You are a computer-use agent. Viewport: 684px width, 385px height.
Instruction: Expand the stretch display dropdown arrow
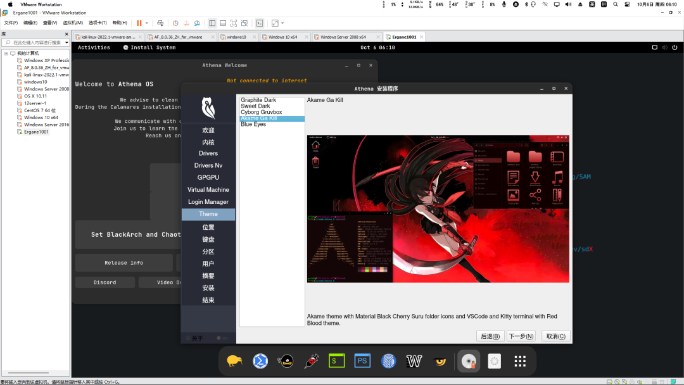282,23
